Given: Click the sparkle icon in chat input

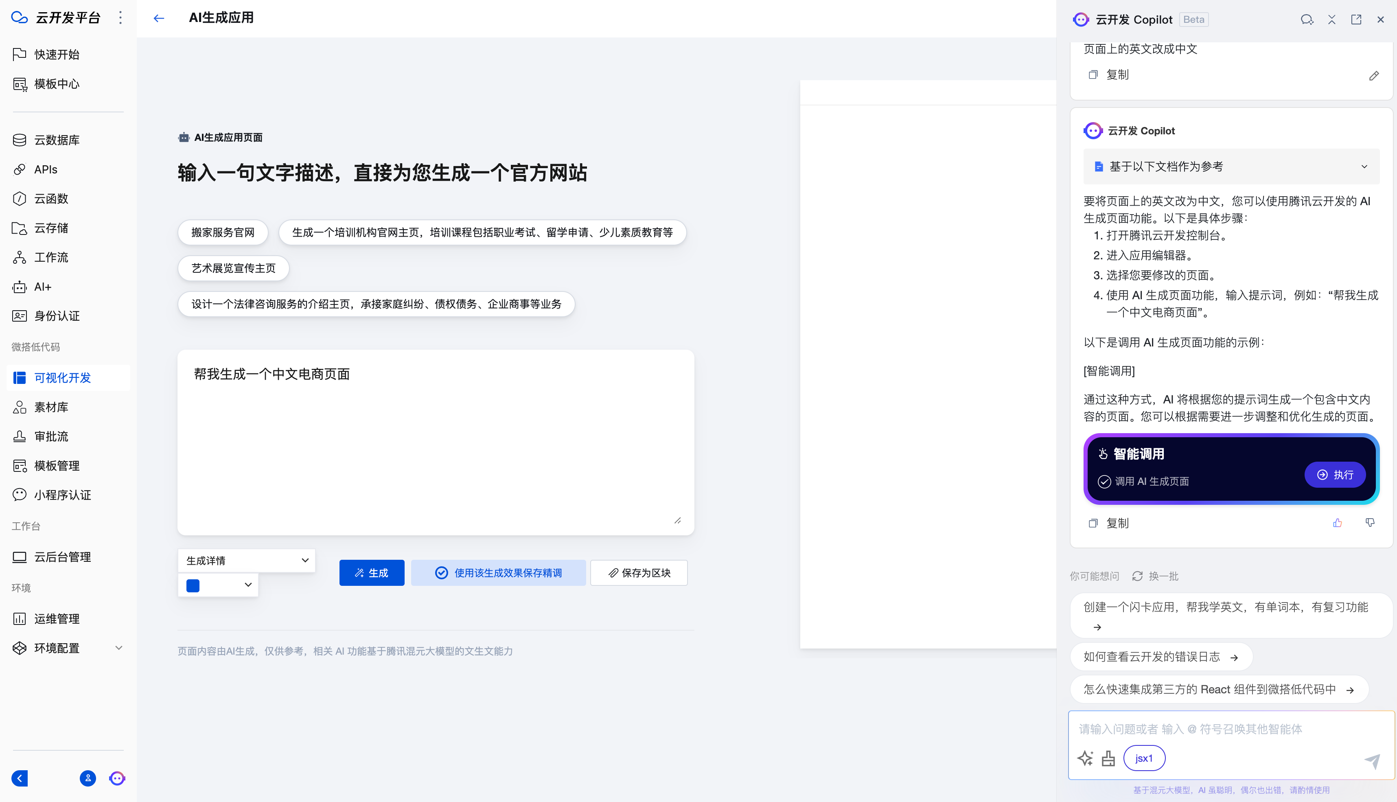Looking at the screenshot, I should pos(1085,758).
